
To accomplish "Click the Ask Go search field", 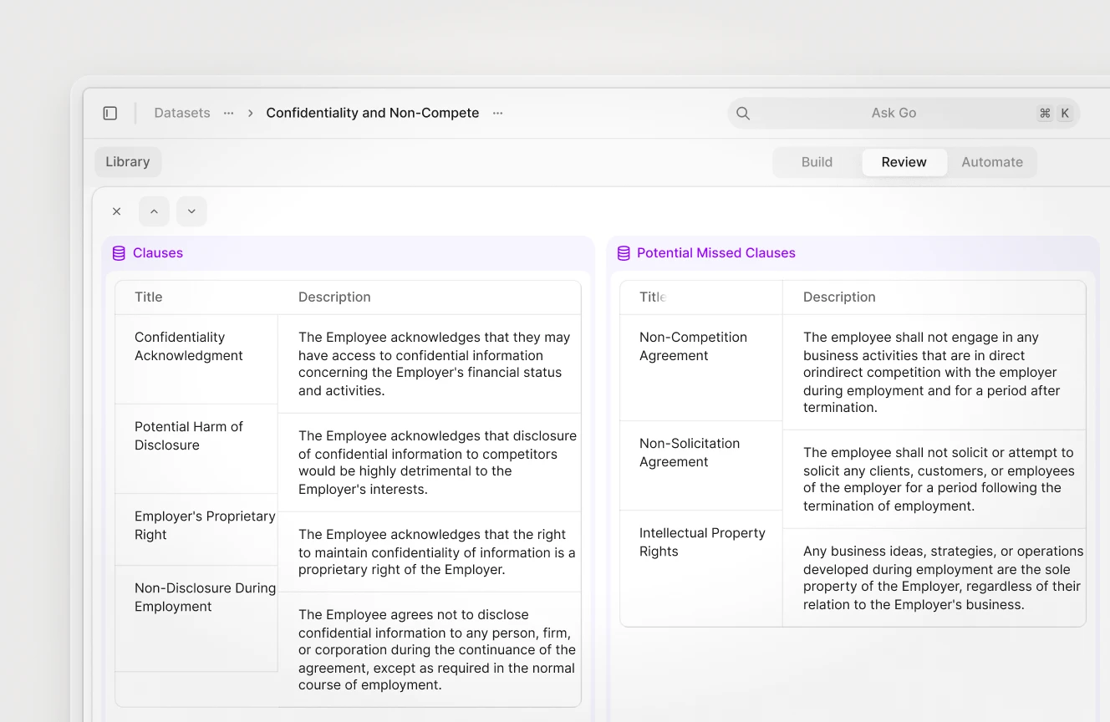I will click(x=904, y=113).
